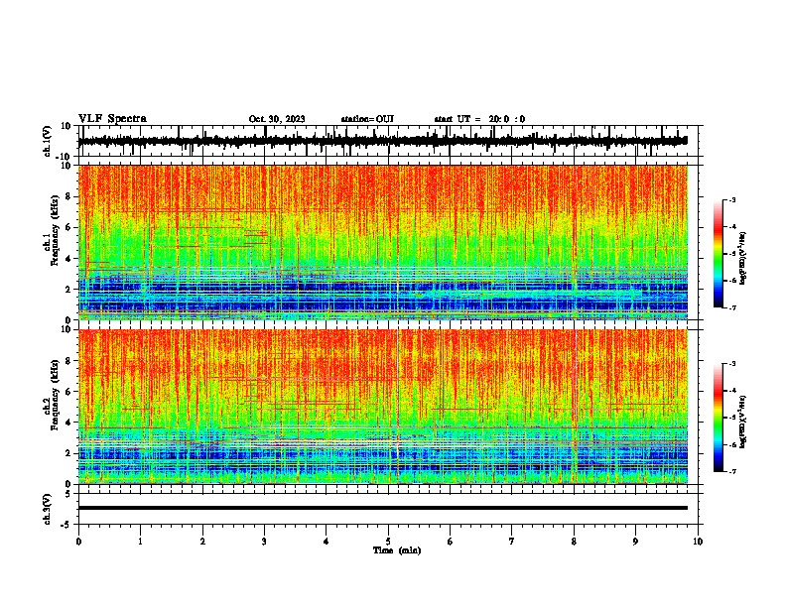This screenshot has width=786, height=607.
Task: Click the log(PSD) label beside ch.2 colorbar
Action: pos(743,422)
